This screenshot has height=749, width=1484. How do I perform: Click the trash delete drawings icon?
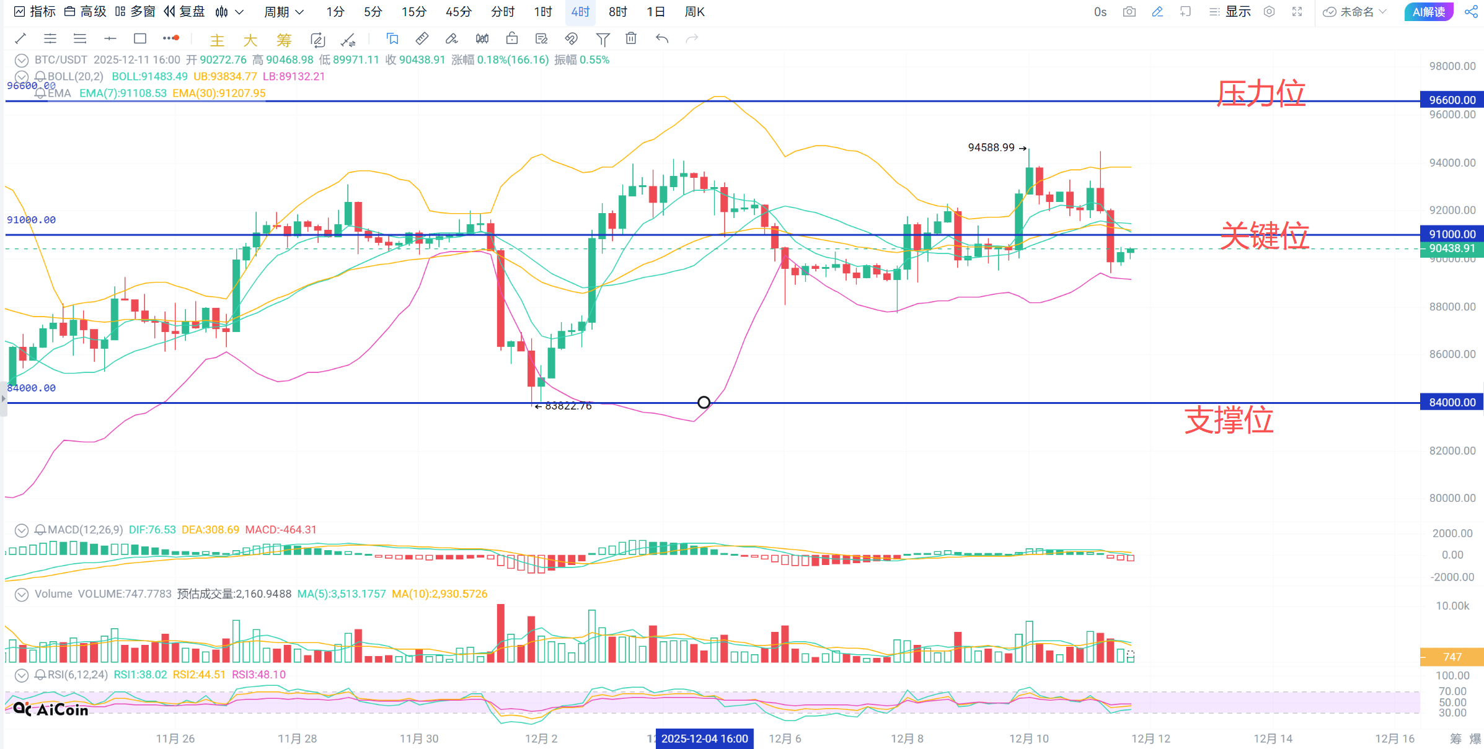(x=631, y=38)
